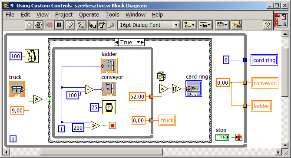Click Run Continuously button
Viewport: 291px width, 158px height.
[x=39, y=25]
